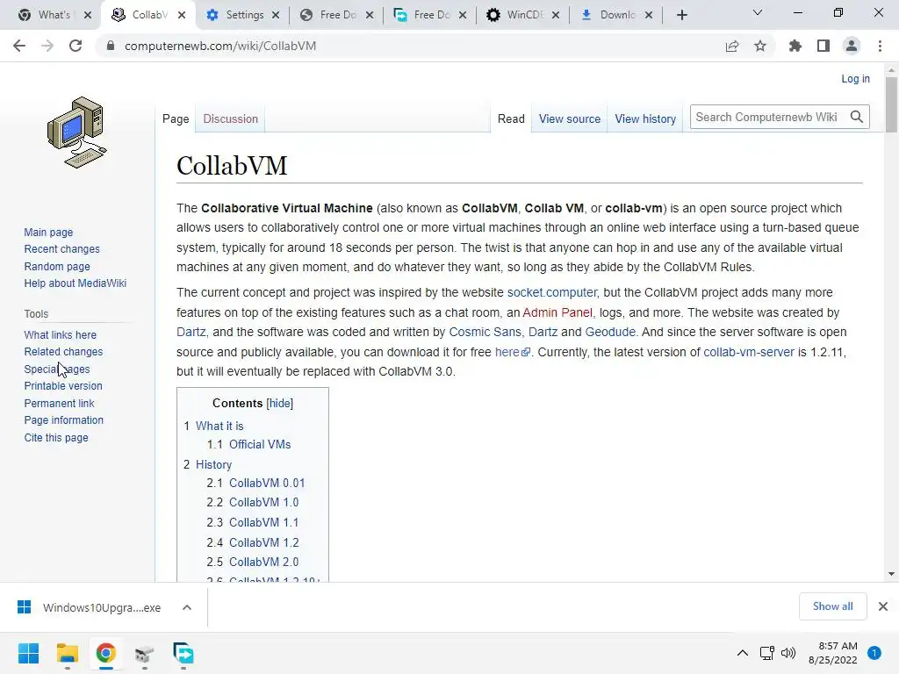This screenshot has width=899, height=674.
Task: Open the Windows Start menu
Action: click(x=28, y=653)
